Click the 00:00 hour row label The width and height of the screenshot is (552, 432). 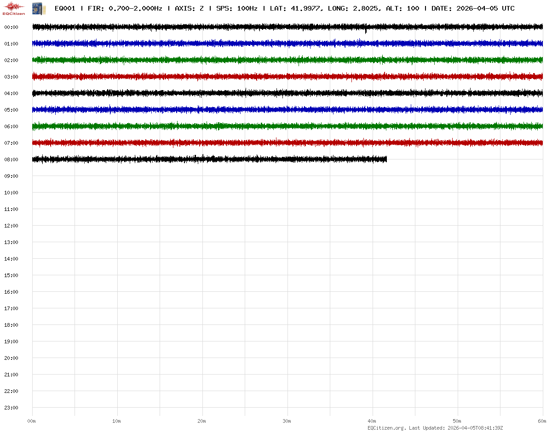[x=11, y=27]
